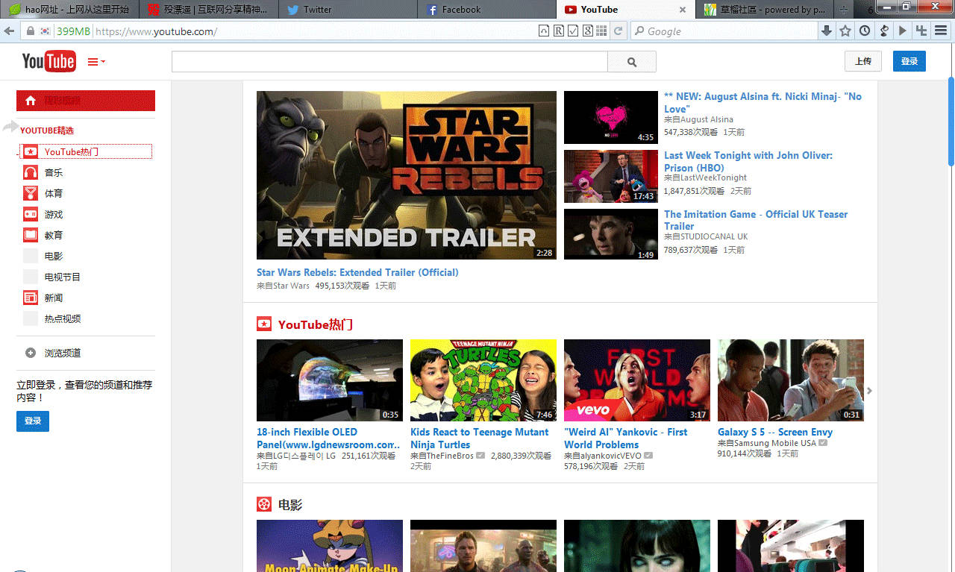The image size is (955, 572).
Task: Switch to the hao网址 tab
Action: (x=69, y=10)
